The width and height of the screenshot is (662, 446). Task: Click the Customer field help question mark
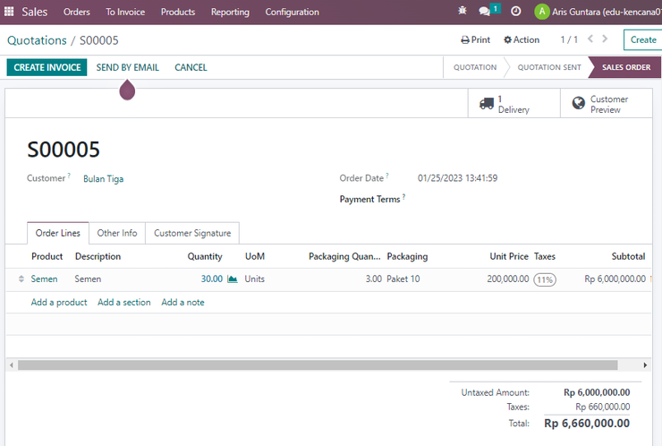[x=69, y=175]
